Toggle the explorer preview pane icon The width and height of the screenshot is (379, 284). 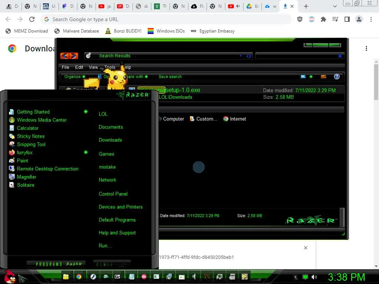coord(323,77)
